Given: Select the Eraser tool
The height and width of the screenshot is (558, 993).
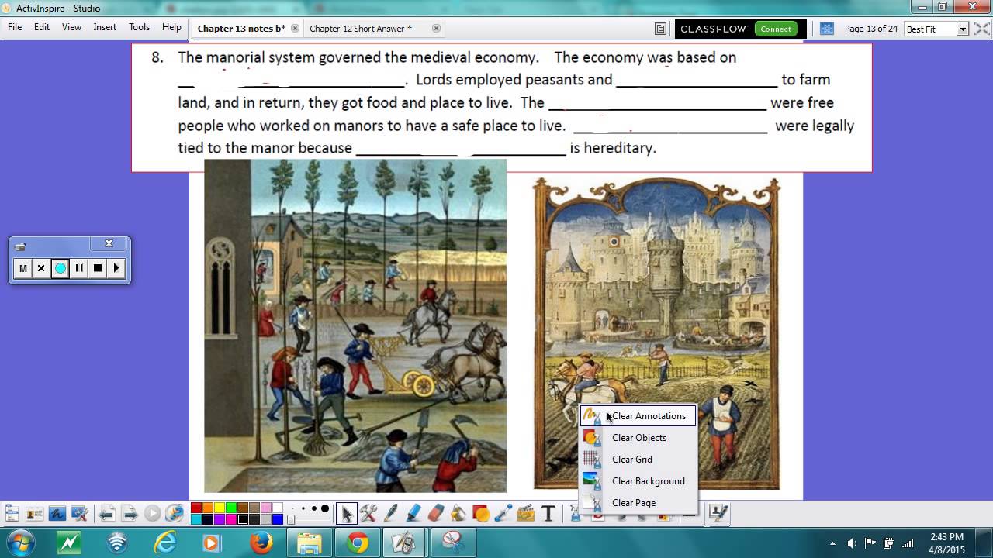Looking at the screenshot, I should click(x=435, y=513).
